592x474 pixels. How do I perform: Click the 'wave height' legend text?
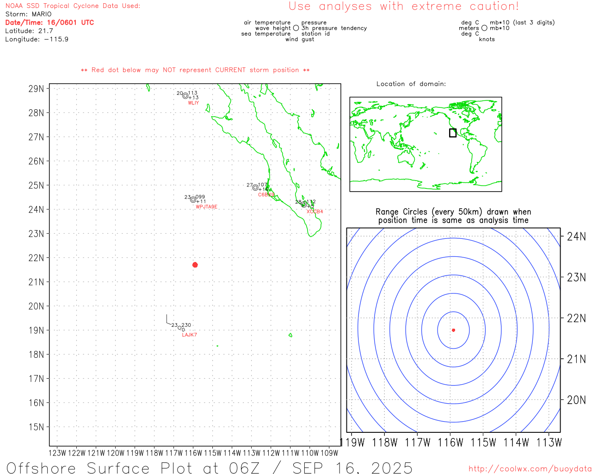(273, 28)
